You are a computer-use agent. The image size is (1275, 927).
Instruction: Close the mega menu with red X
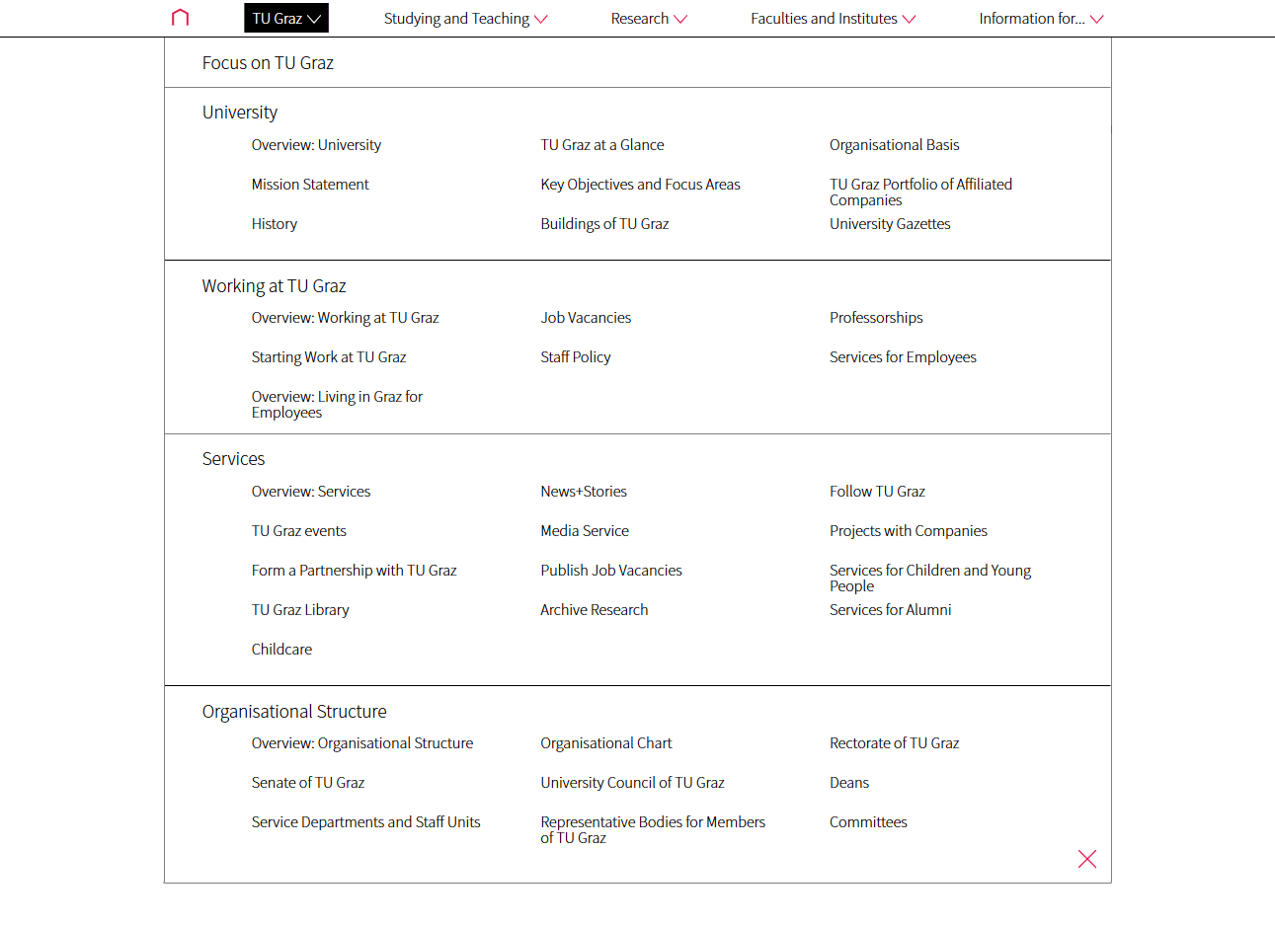click(1086, 859)
